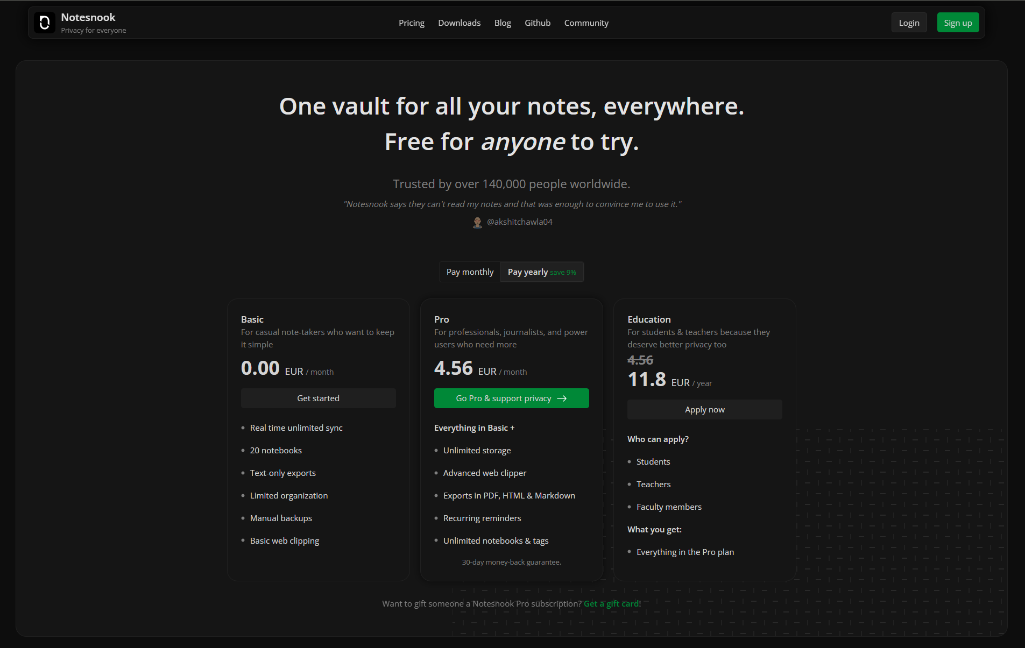The height and width of the screenshot is (648, 1025).
Task: Click the green Sign up button
Action: pos(957,23)
